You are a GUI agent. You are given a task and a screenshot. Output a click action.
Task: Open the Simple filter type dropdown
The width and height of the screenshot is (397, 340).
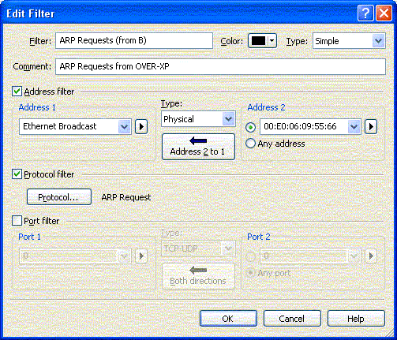(x=378, y=41)
